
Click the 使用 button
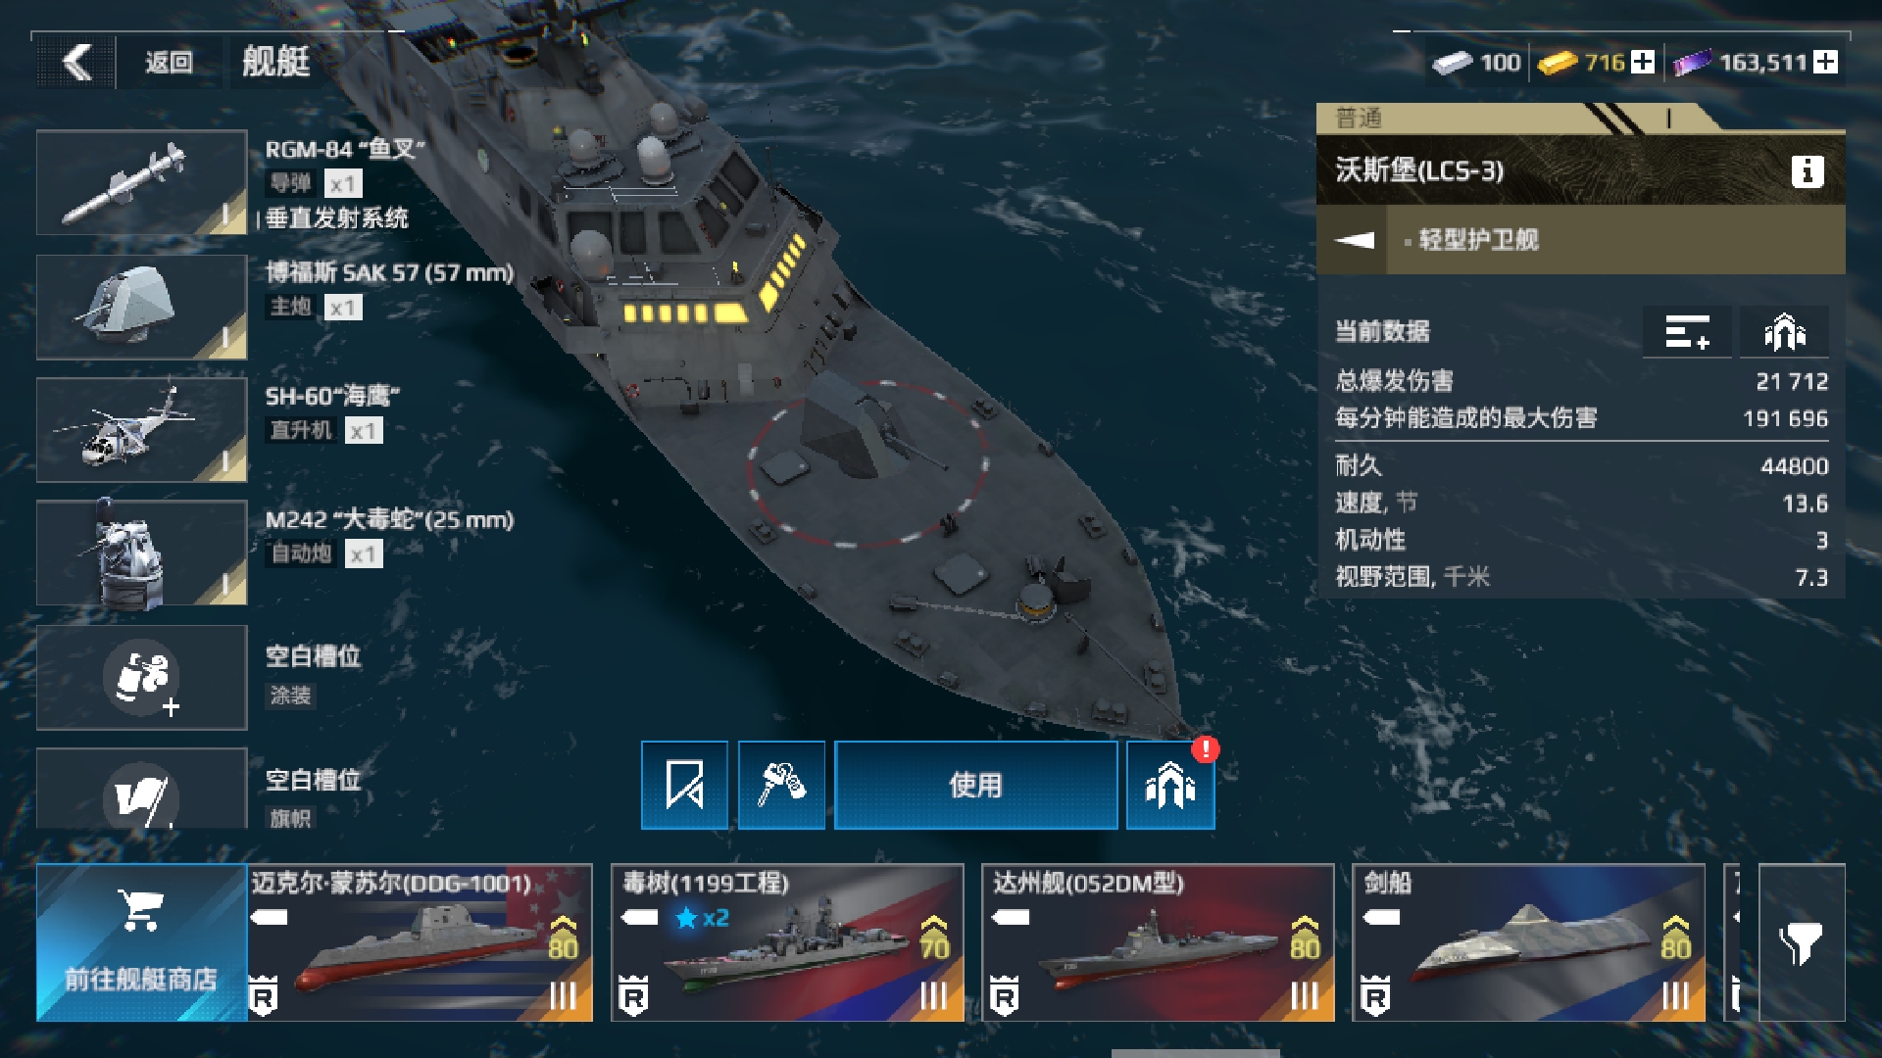coord(975,785)
